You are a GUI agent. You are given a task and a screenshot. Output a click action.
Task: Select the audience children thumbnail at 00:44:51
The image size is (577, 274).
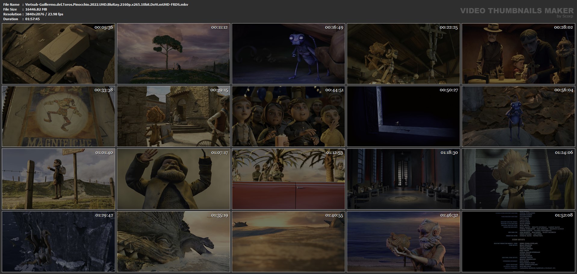point(288,117)
